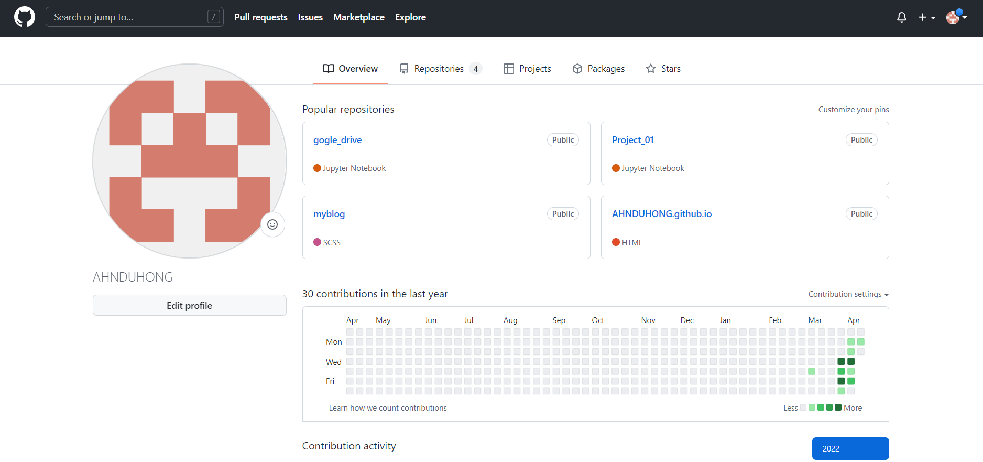The width and height of the screenshot is (983, 462).
Task: Click the darkest green legend square near More
Action: coord(838,407)
